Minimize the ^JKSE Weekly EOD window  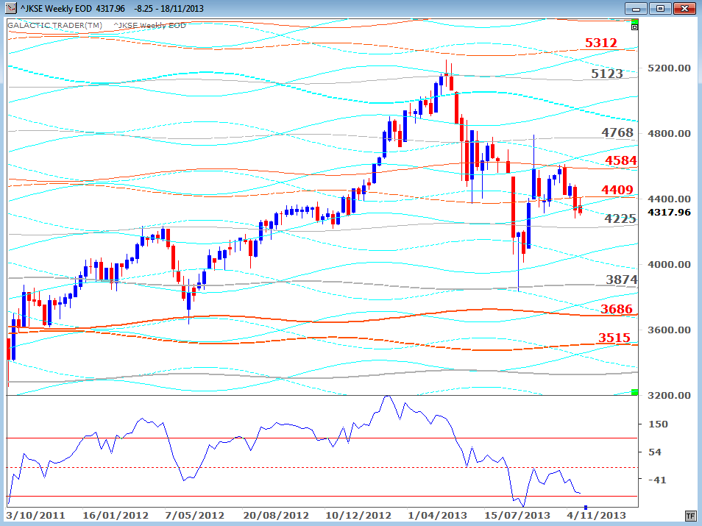[636, 8]
